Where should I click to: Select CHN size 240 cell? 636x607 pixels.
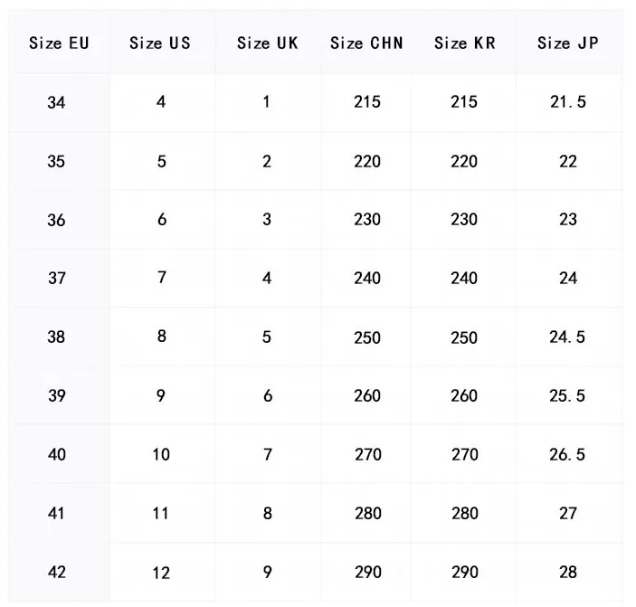[367, 279]
